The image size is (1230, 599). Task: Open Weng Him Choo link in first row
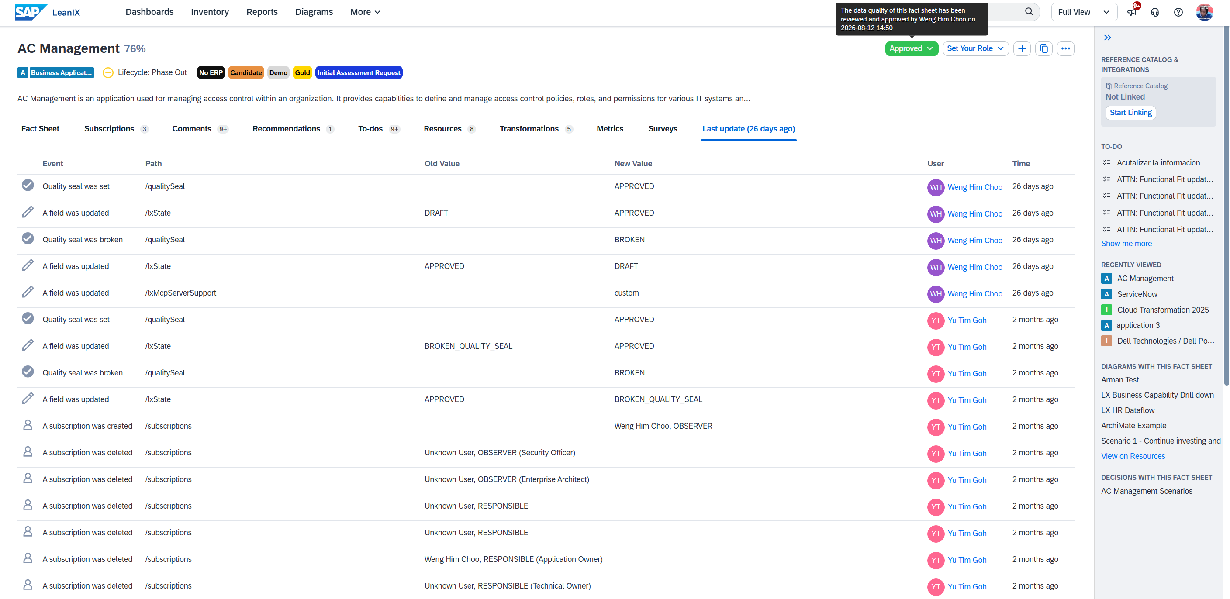click(974, 187)
